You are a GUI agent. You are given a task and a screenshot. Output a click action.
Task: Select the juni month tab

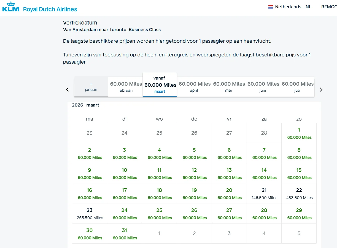(x=263, y=87)
